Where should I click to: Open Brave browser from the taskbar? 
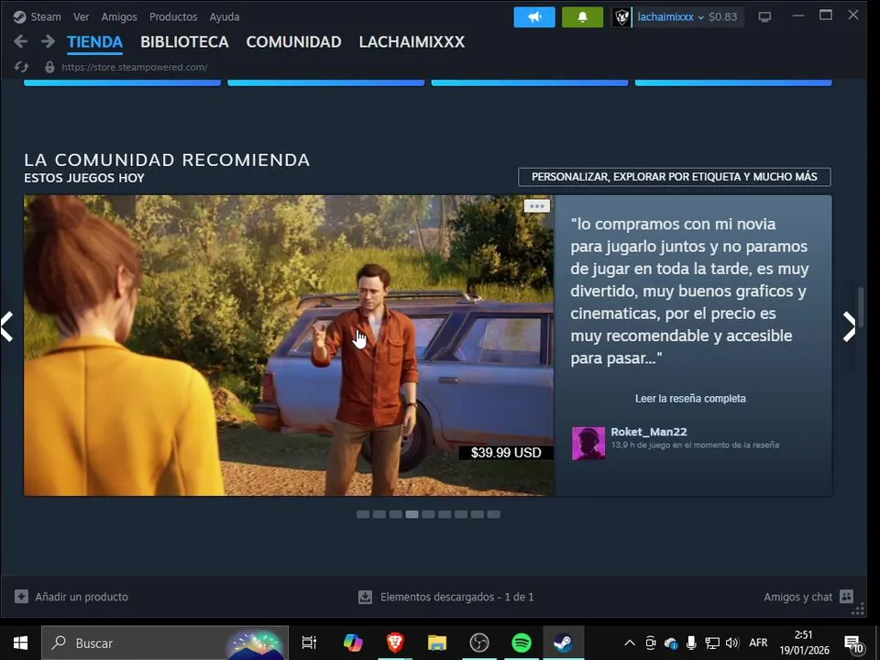tap(395, 643)
